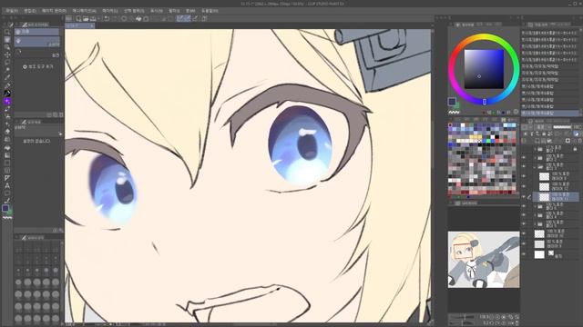Select the Balloon tool
The height and width of the screenshot is (327, 583).
(x=7, y=193)
